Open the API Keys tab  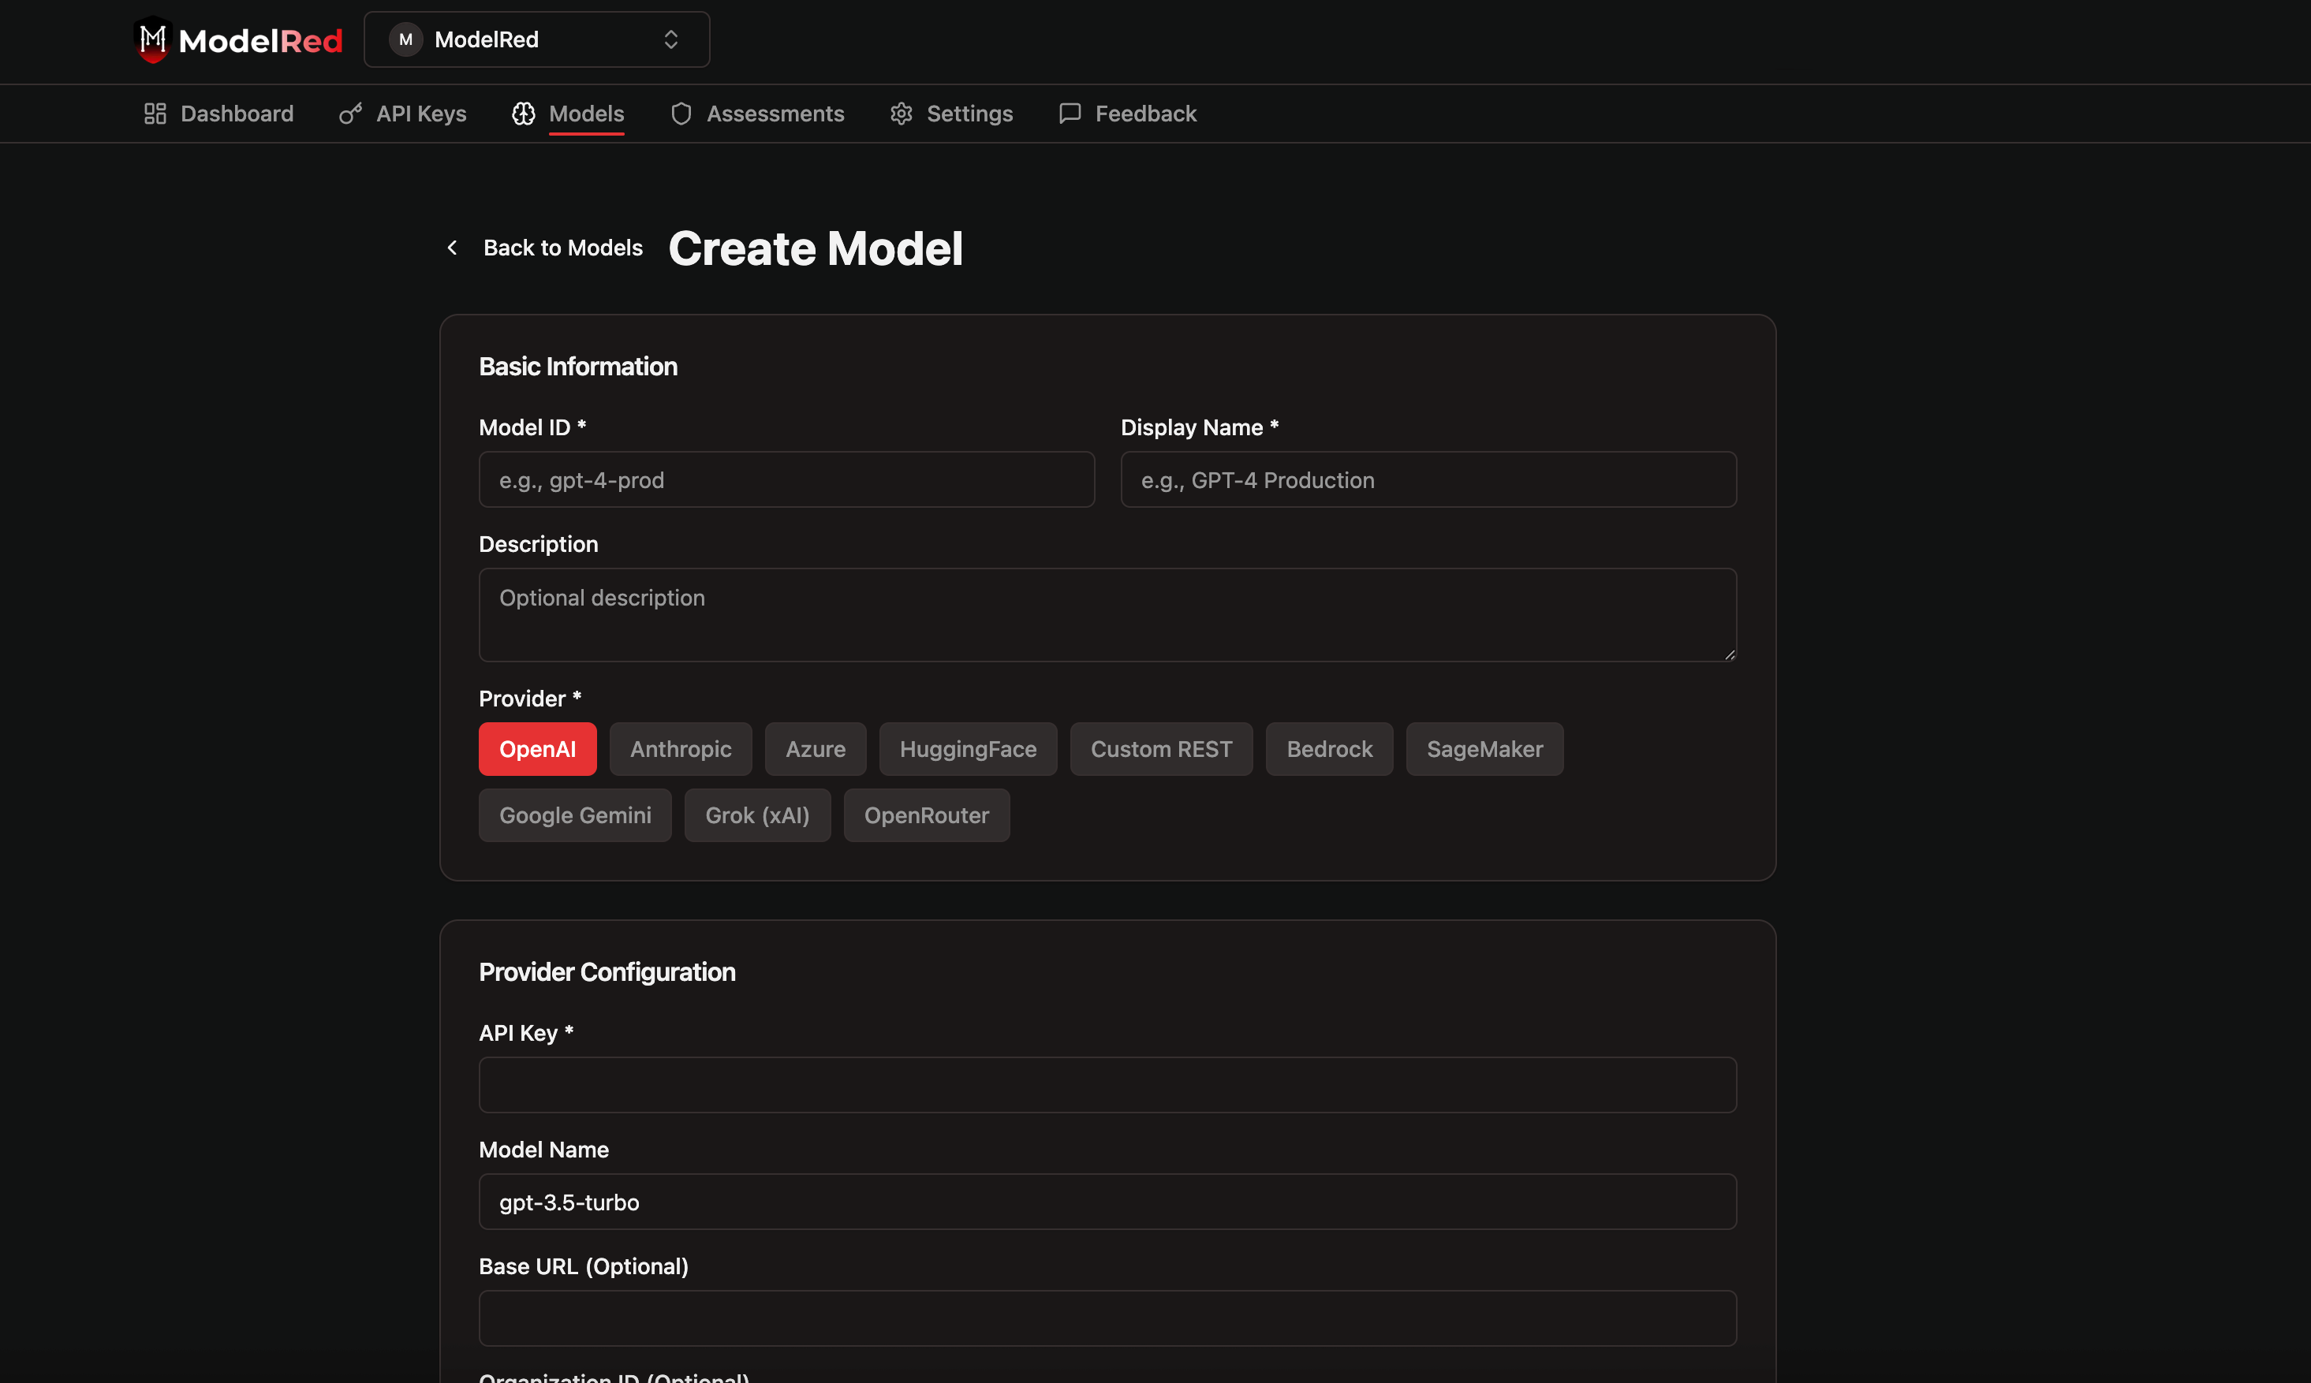[420, 114]
